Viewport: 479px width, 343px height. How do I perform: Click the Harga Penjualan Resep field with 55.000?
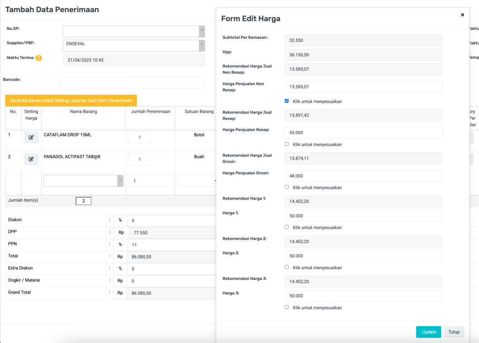[363, 133]
